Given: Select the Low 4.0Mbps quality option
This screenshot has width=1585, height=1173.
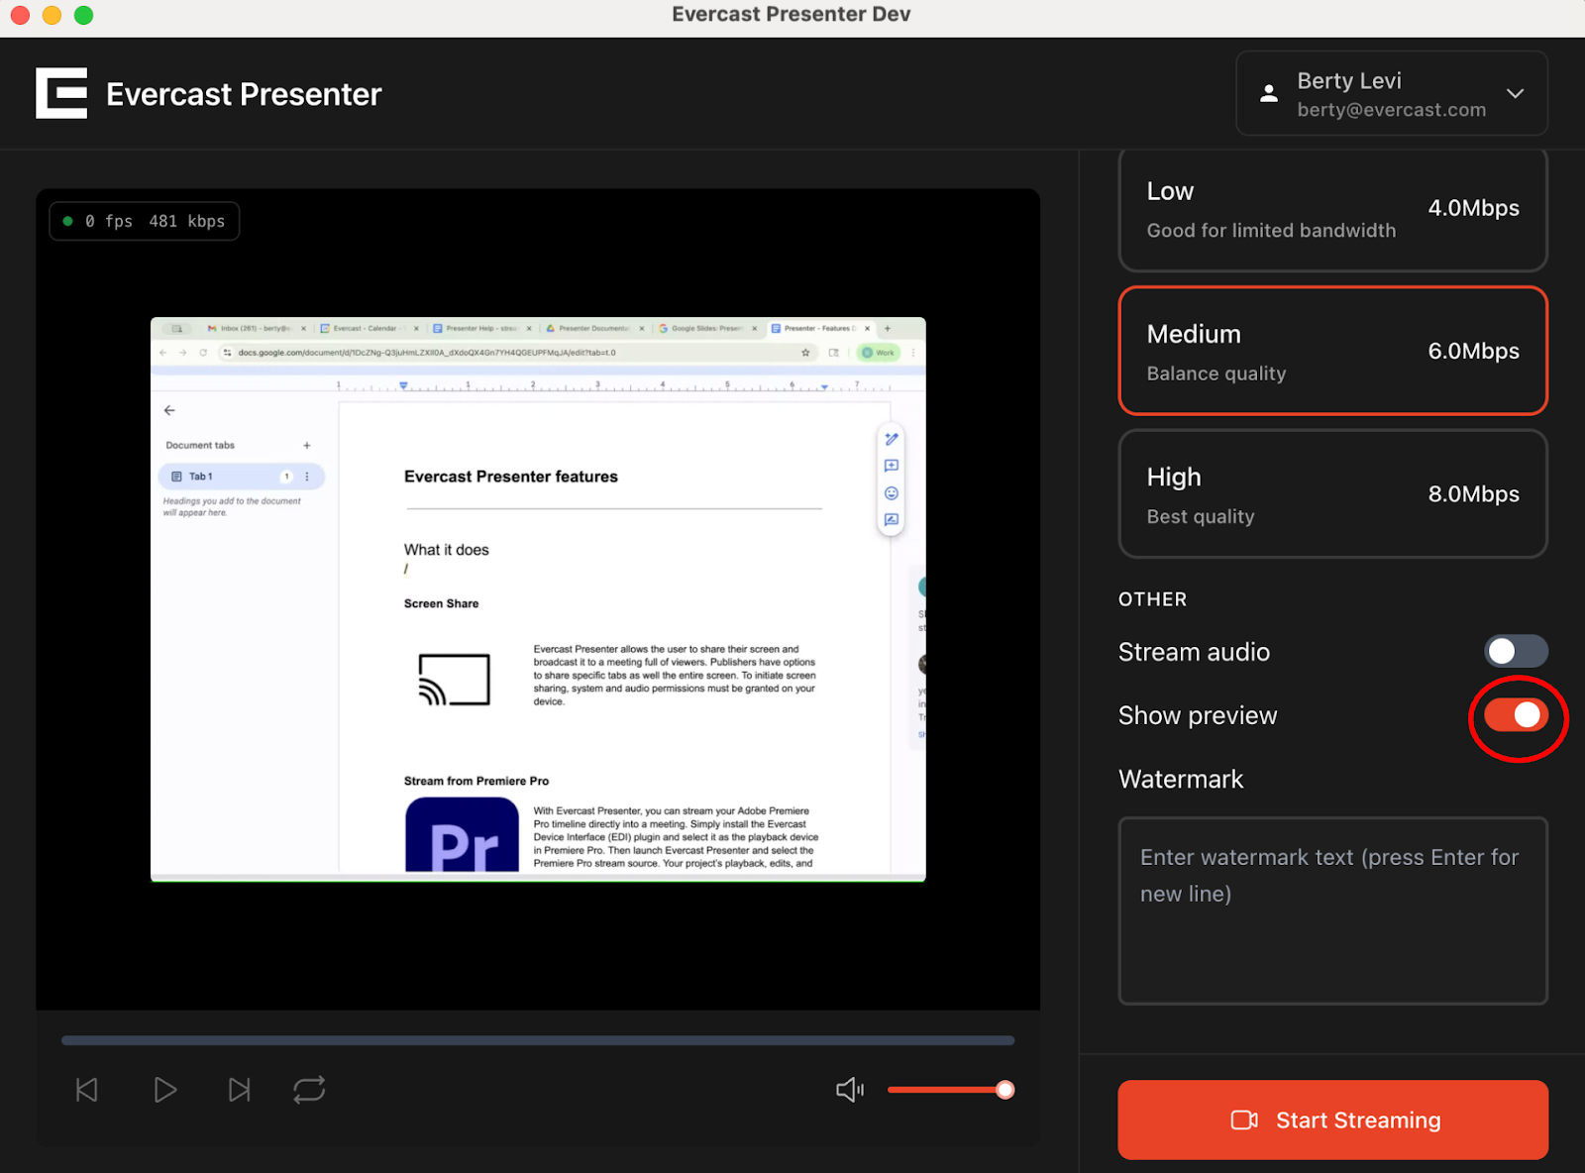Looking at the screenshot, I should point(1332,209).
